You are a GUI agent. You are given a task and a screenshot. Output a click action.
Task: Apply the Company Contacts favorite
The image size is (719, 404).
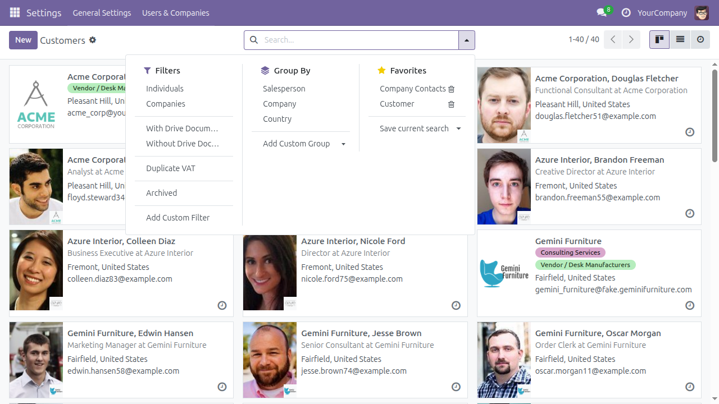click(x=412, y=89)
